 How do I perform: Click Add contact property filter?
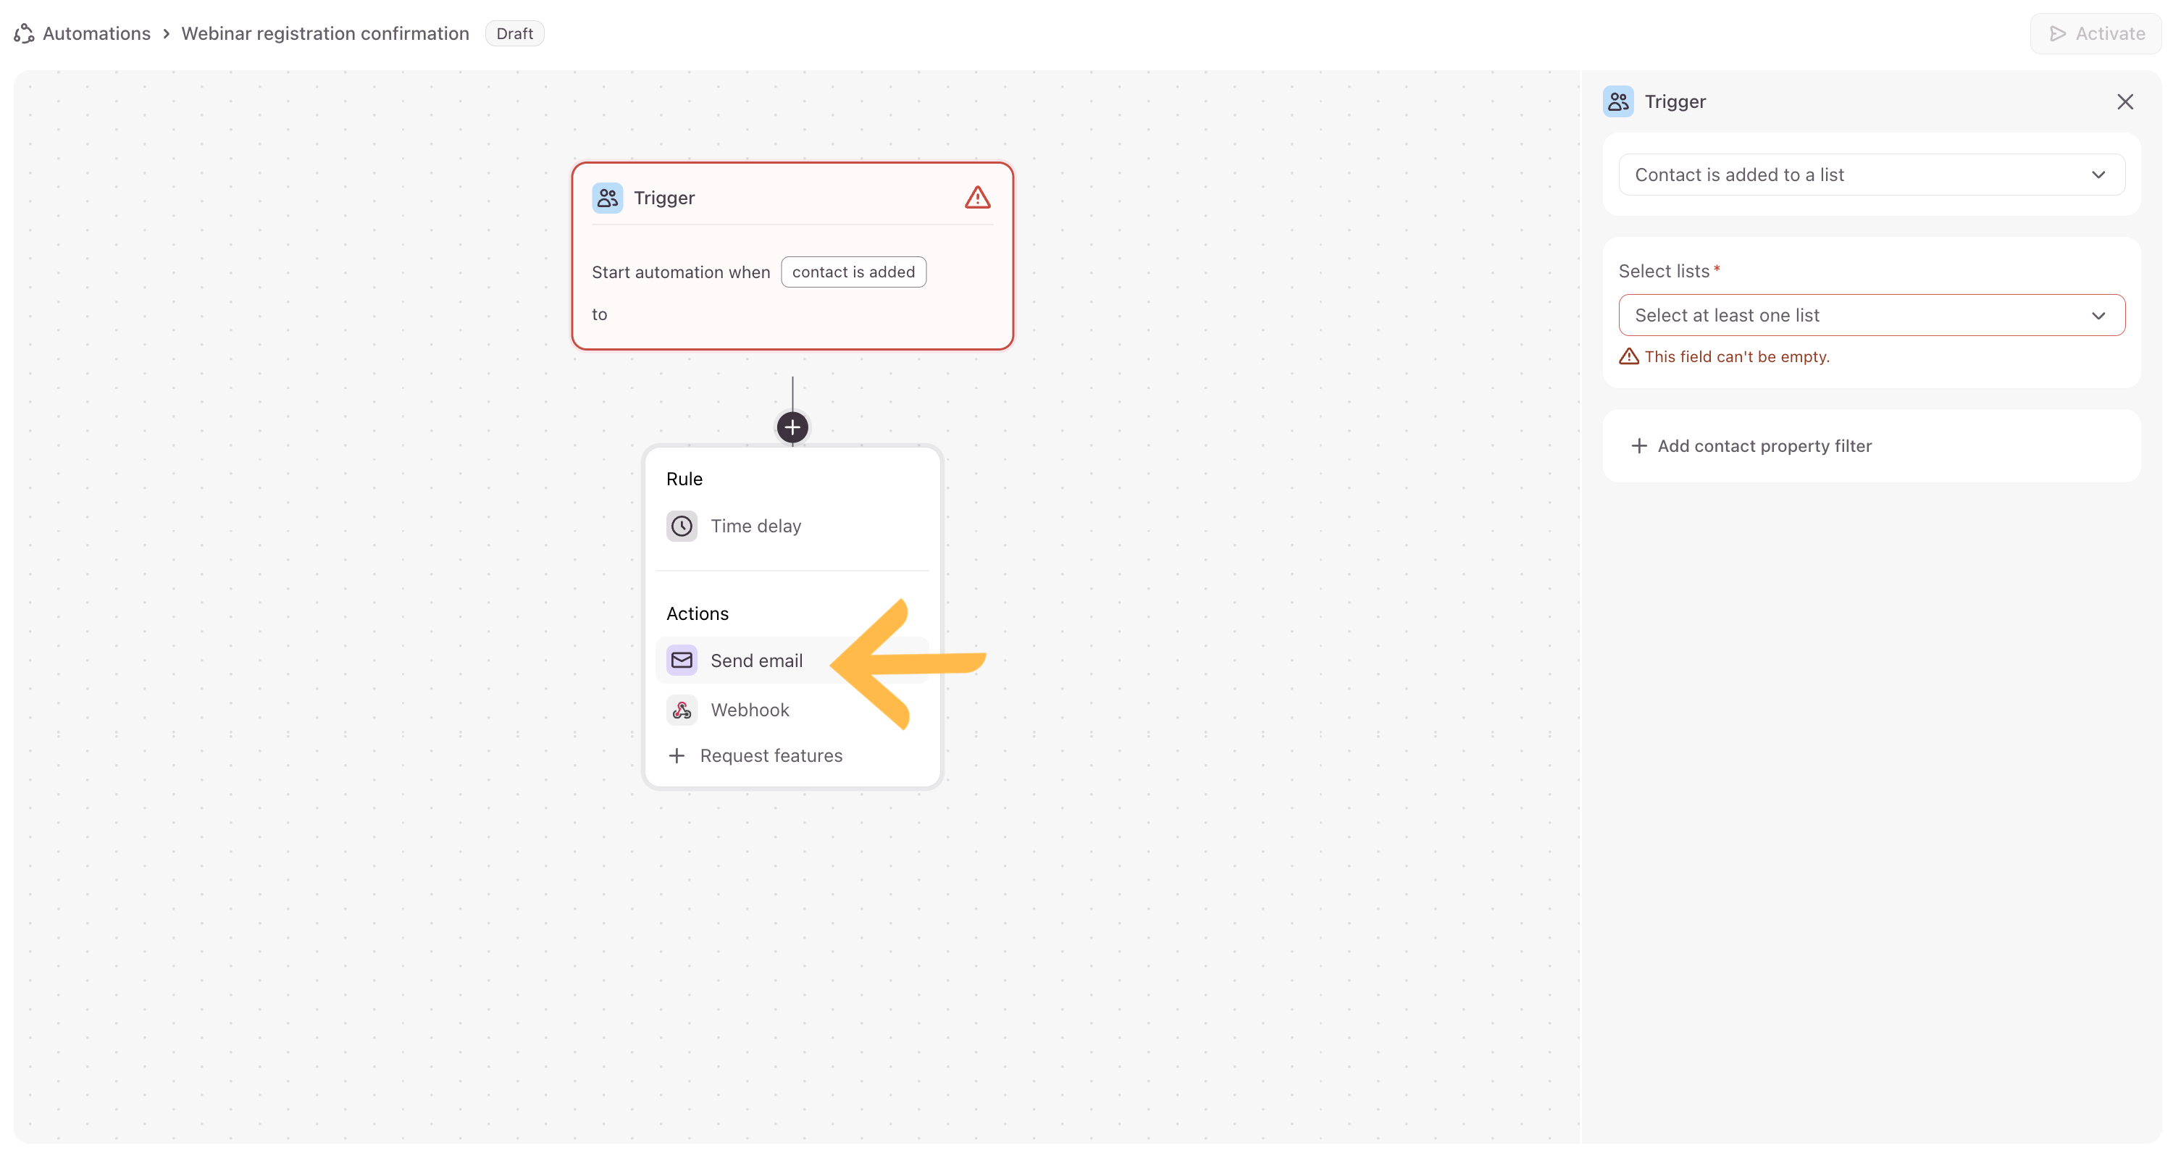[1763, 446]
